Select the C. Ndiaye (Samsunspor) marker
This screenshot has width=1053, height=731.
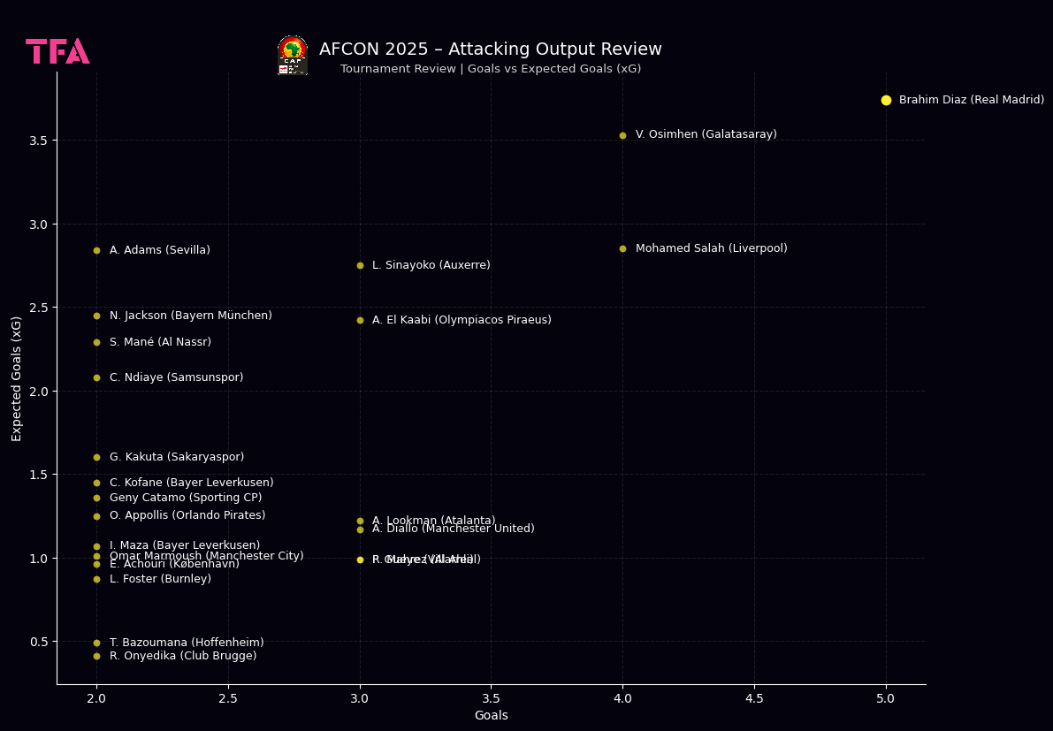pyautogui.click(x=96, y=377)
